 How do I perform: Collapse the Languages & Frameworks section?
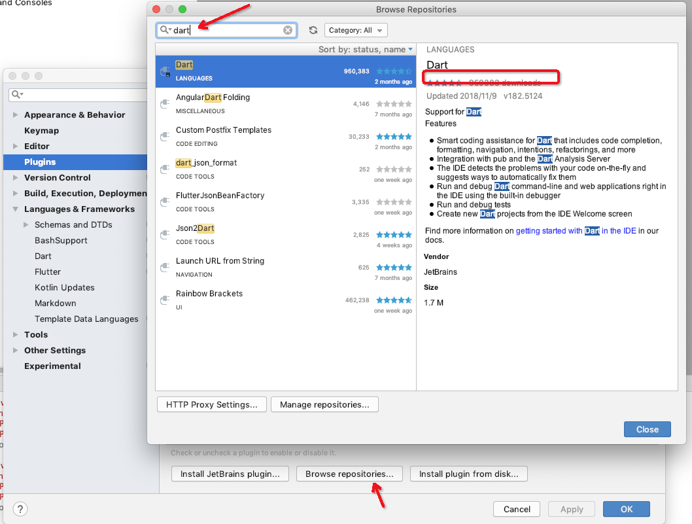pos(16,209)
